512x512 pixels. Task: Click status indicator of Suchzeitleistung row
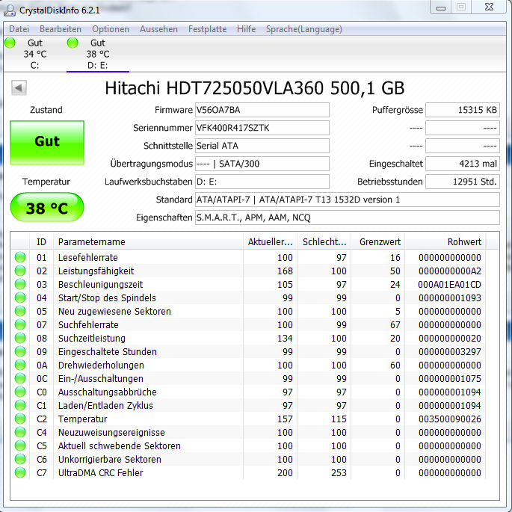20,338
